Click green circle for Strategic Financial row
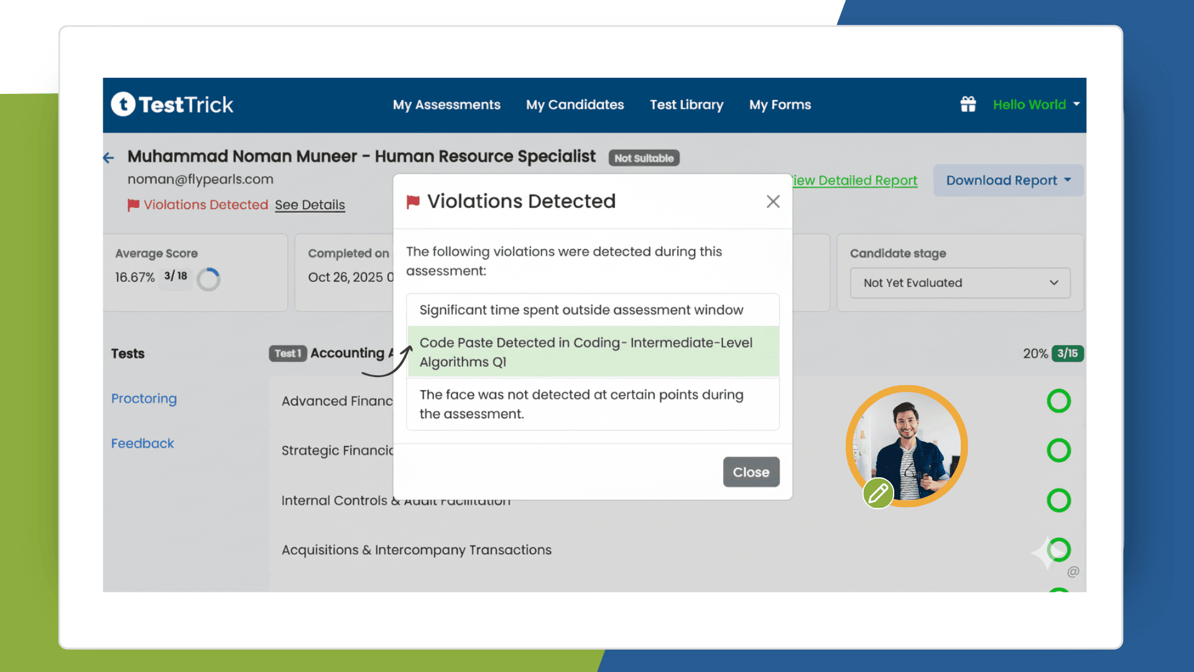The image size is (1194, 672). [1058, 450]
